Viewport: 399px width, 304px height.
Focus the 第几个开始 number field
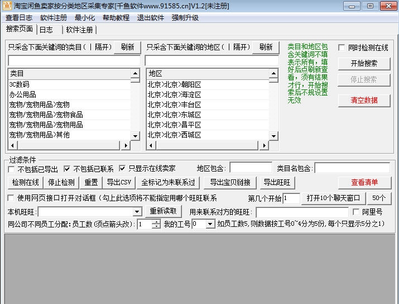pos(291,198)
